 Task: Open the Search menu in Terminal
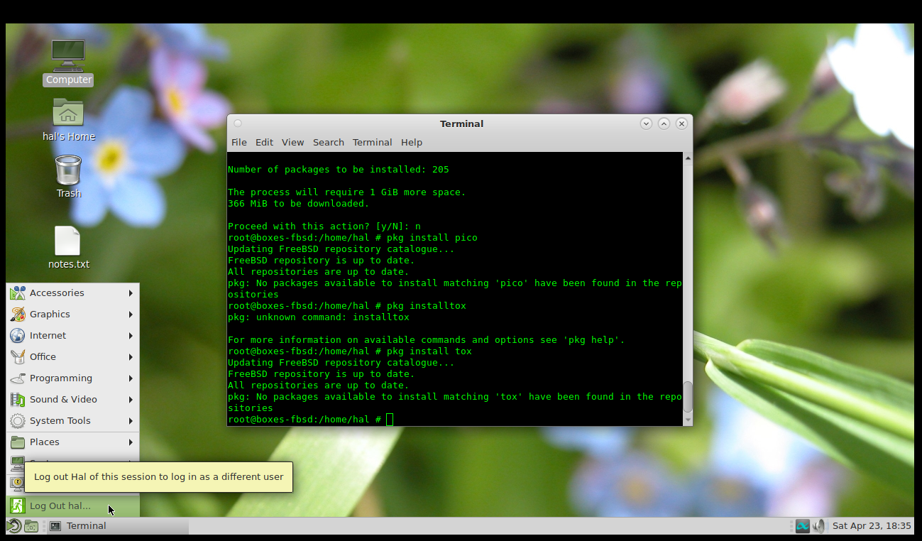328,143
